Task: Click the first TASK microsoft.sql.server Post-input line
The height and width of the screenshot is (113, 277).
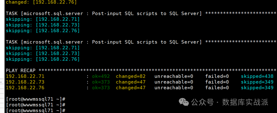Action: [104, 14]
